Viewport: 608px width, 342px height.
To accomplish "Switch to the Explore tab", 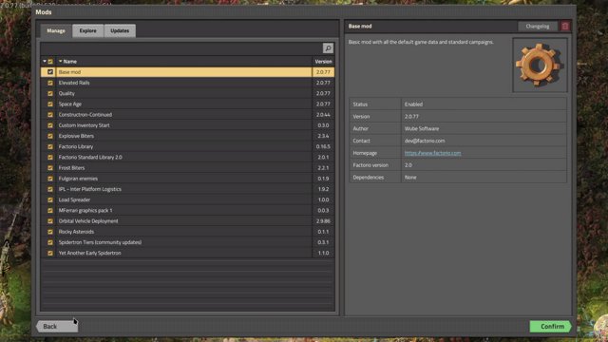I will point(88,30).
